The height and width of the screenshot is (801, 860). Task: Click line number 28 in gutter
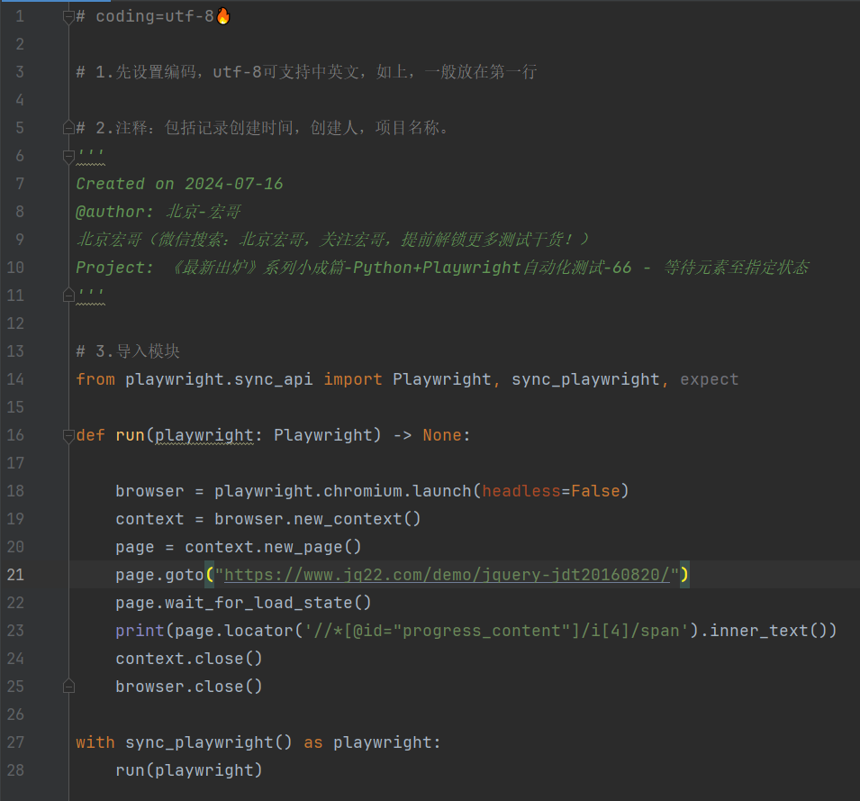(x=15, y=769)
